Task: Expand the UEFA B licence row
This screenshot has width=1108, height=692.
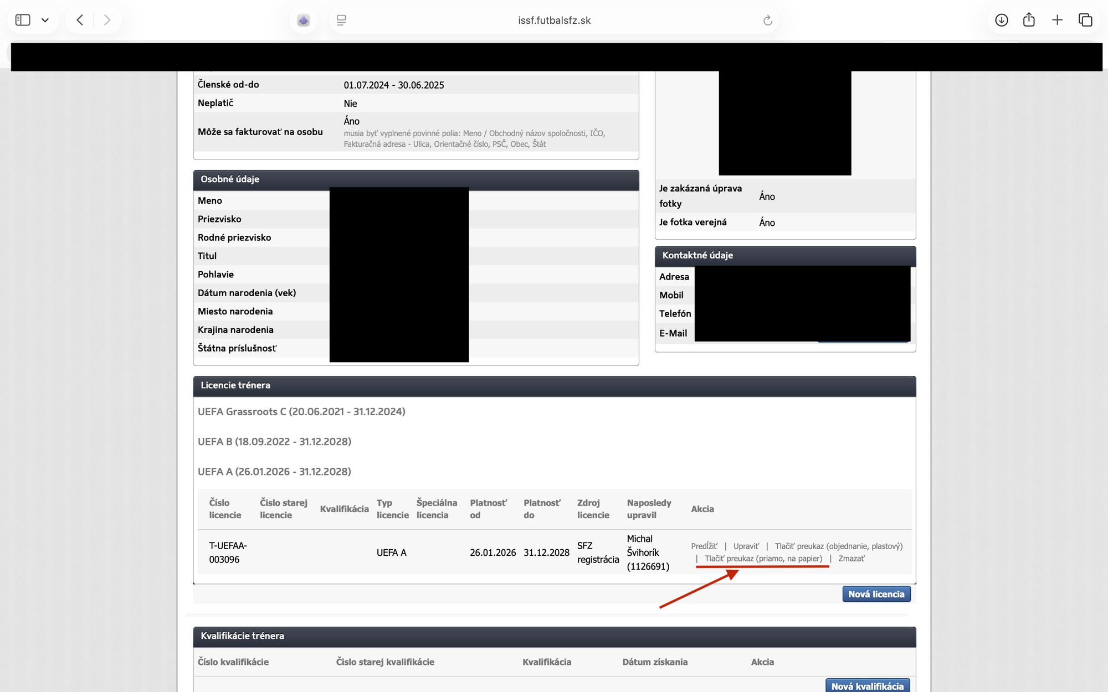Action: pyautogui.click(x=274, y=441)
